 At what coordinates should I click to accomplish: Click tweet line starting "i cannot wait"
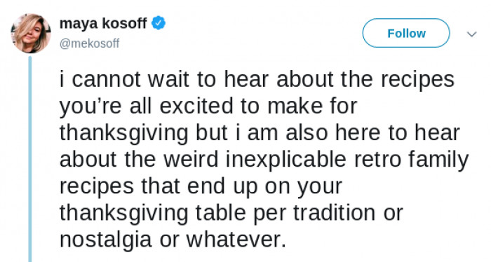(x=257, y=80)
